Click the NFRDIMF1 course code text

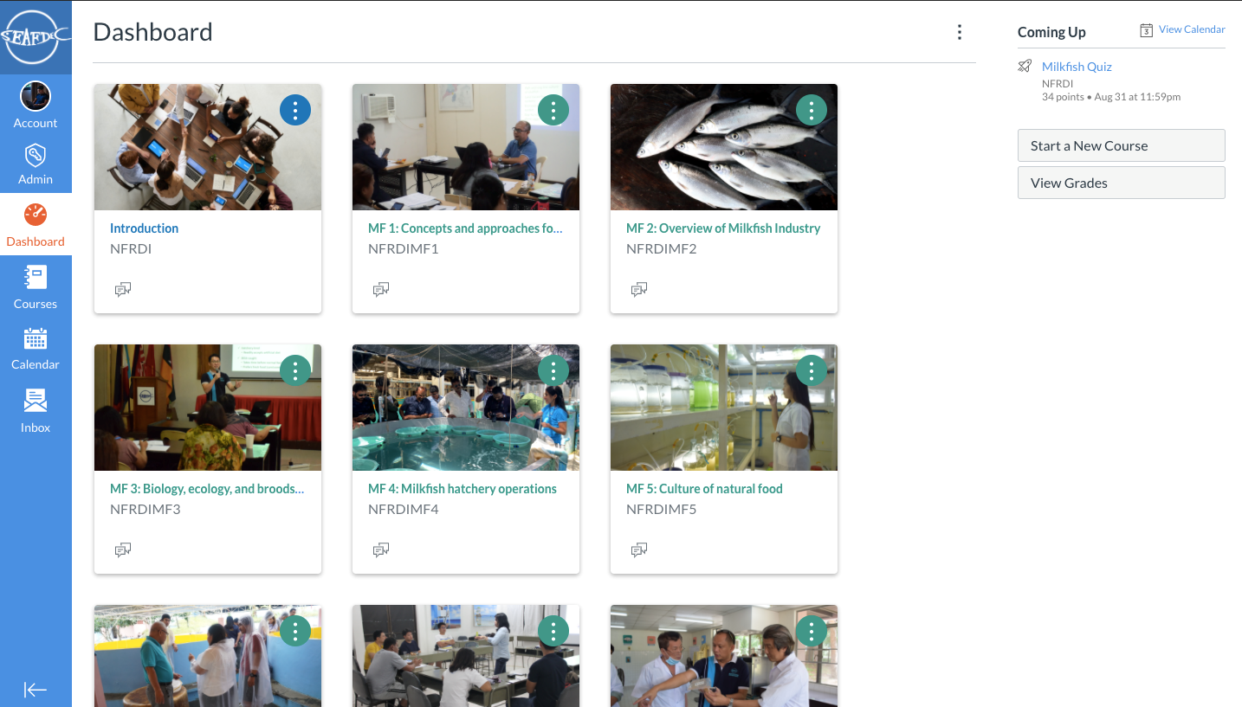tap(404, 249)
